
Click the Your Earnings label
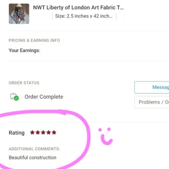(x=24, y=50)
